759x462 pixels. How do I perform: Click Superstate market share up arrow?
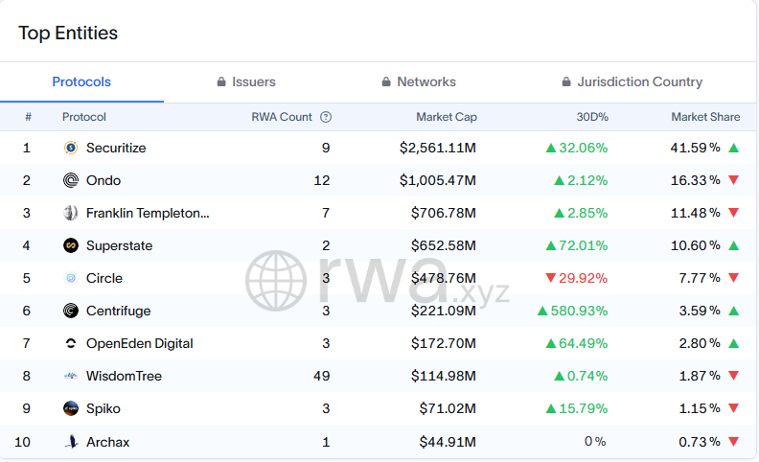point(734,245)
